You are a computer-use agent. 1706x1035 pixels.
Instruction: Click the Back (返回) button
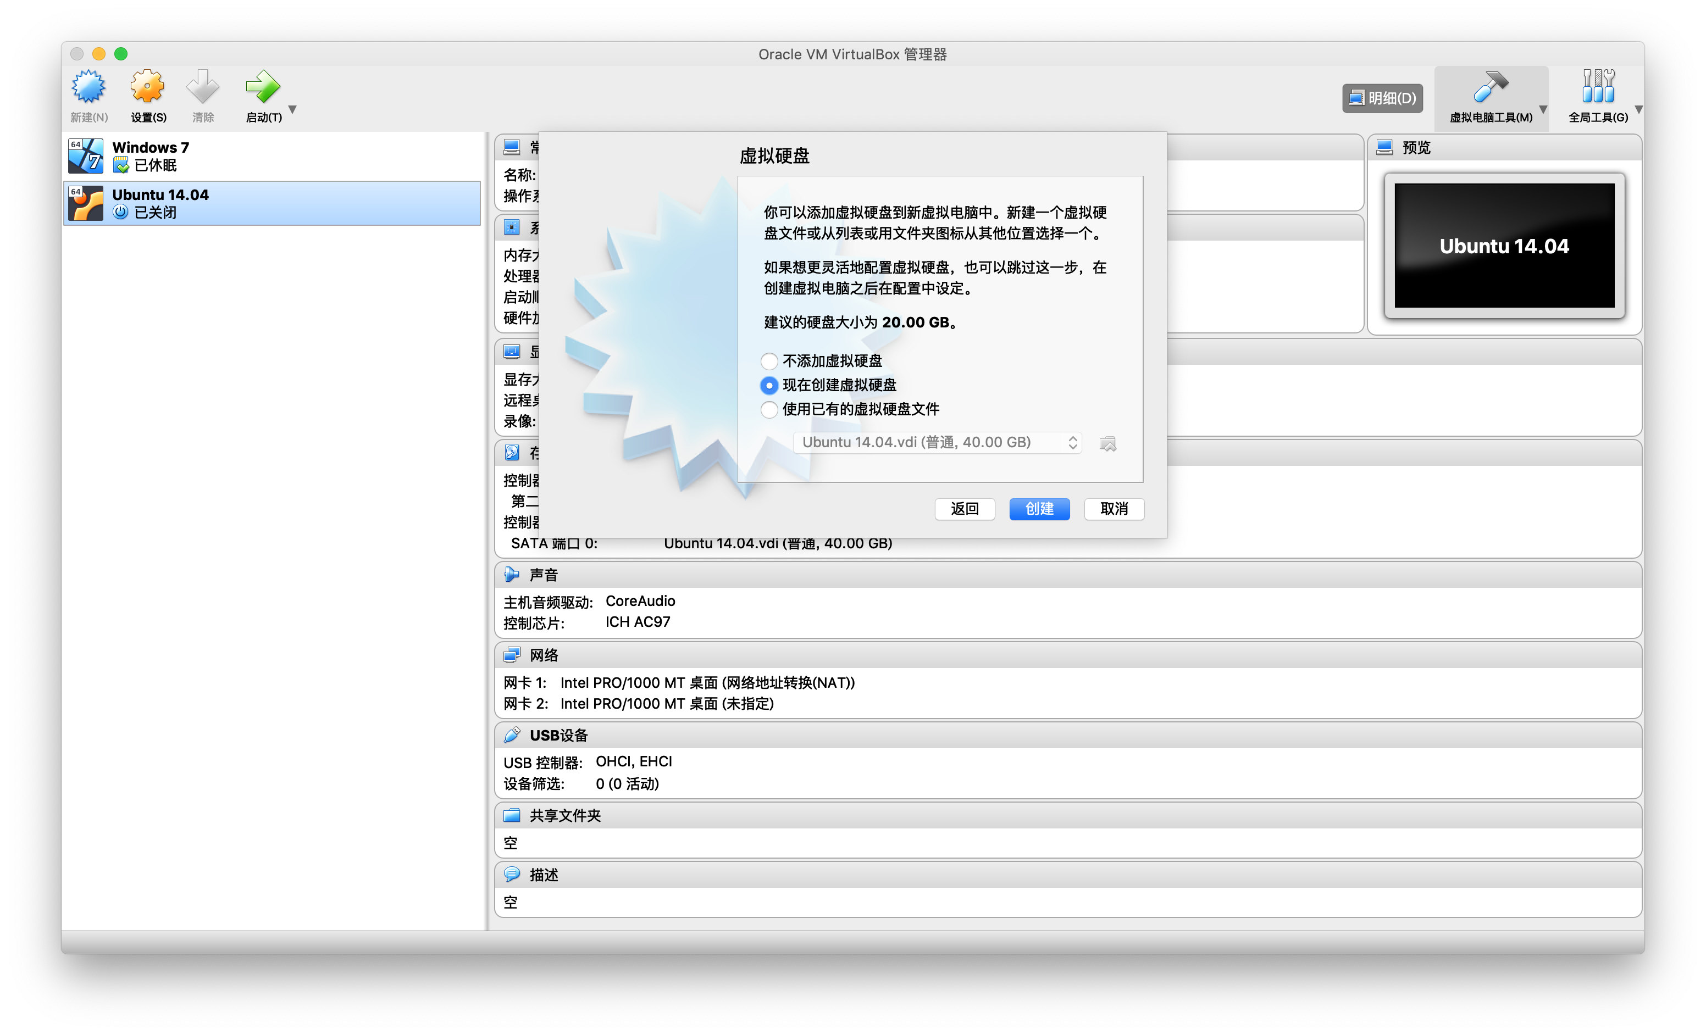965,509
